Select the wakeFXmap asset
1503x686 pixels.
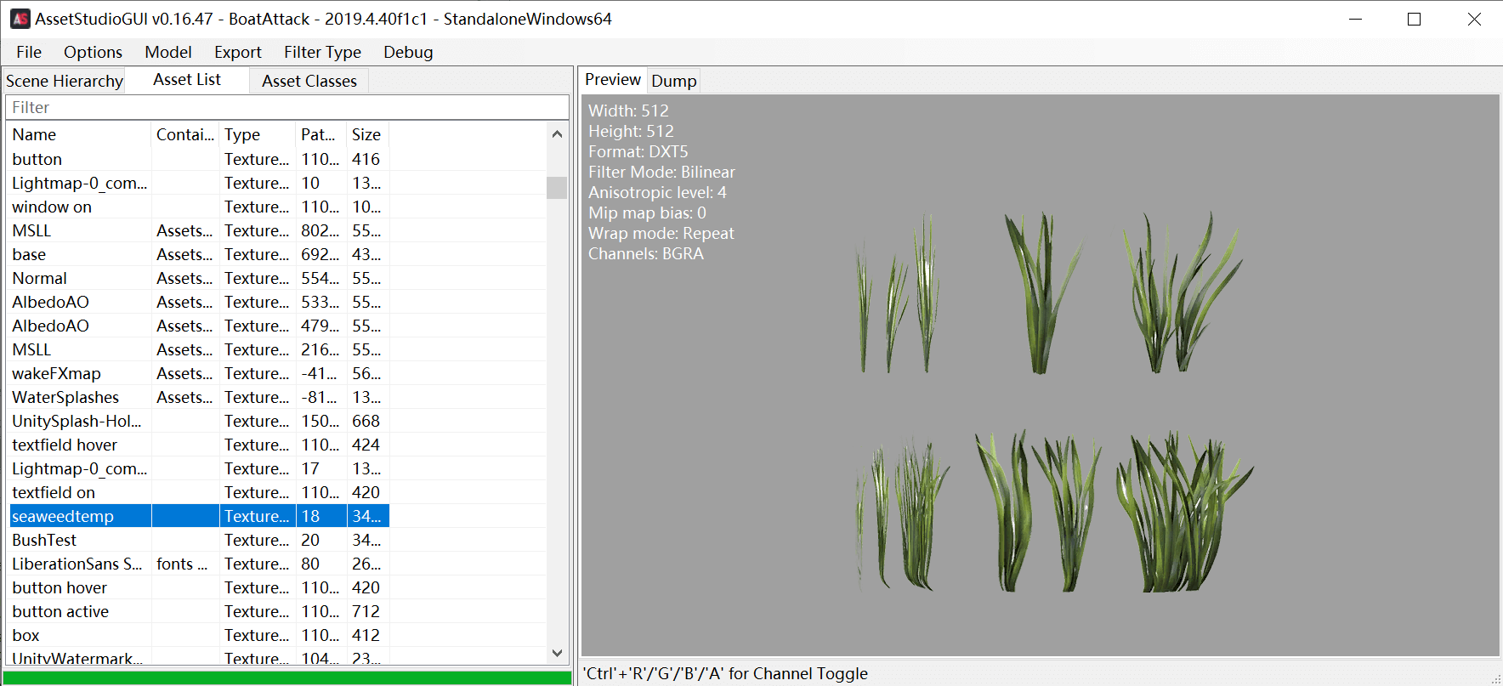click(56, 373)
